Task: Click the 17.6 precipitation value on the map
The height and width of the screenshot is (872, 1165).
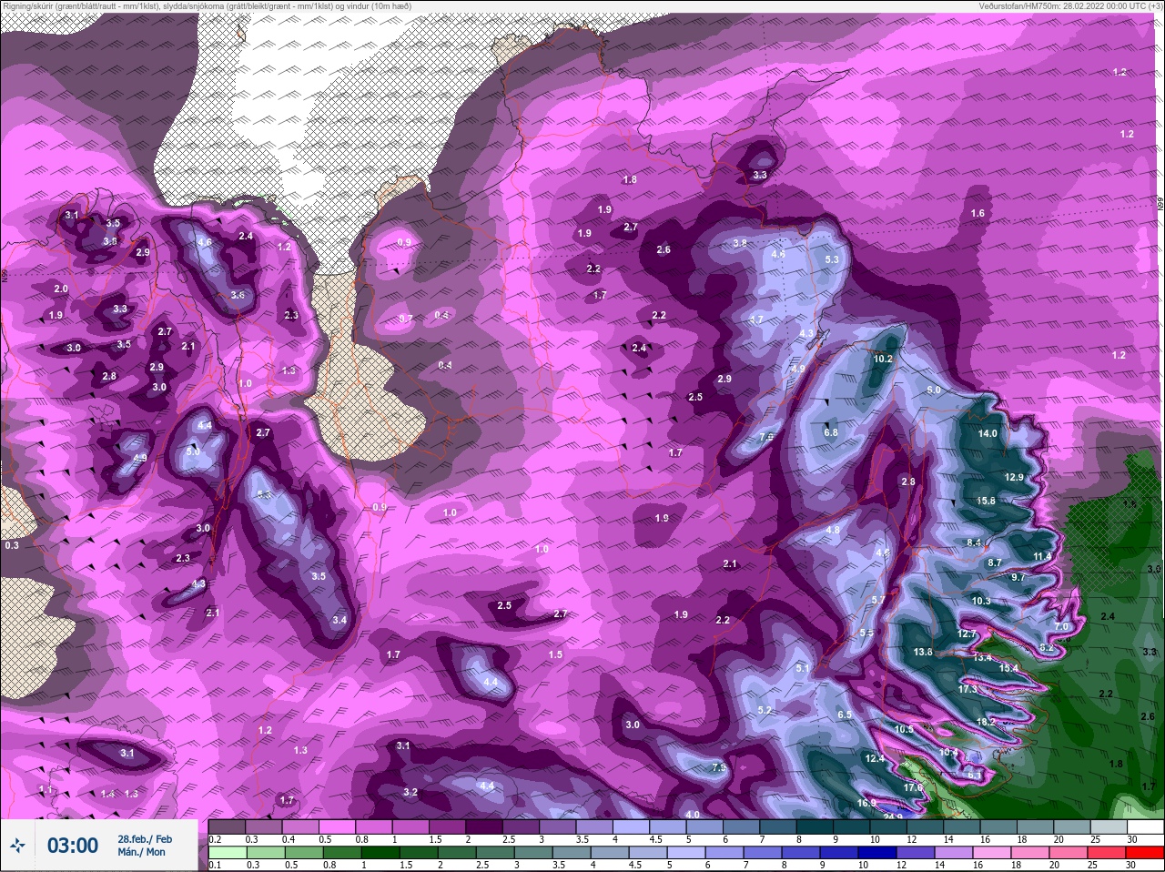Action: pyautogui.click(x=913, y=787)
